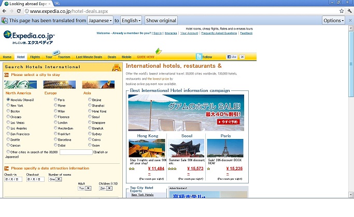Open the English target language dropdown
This screenshot has height=217, width=354.
coord(131,21)
